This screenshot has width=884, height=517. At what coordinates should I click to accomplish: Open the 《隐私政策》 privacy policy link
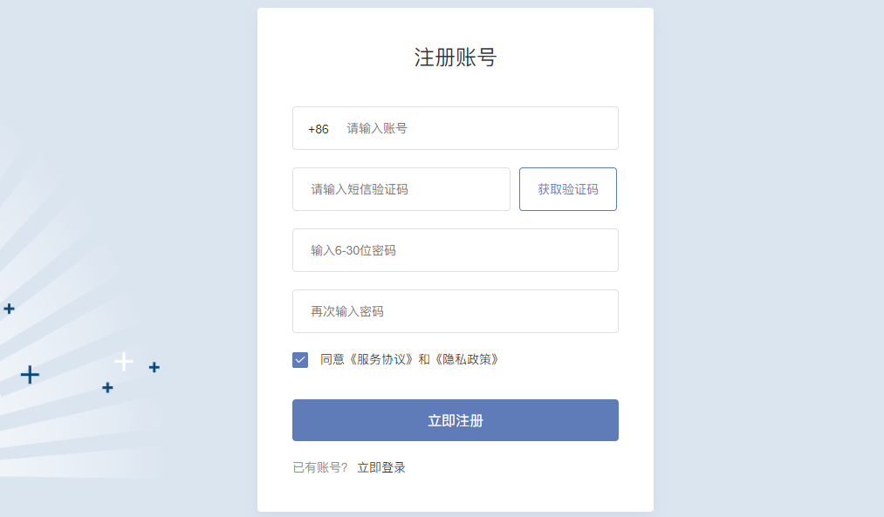(467, 359)
